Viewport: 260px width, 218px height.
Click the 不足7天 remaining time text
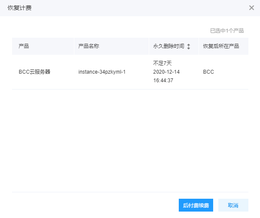point(162,63)
